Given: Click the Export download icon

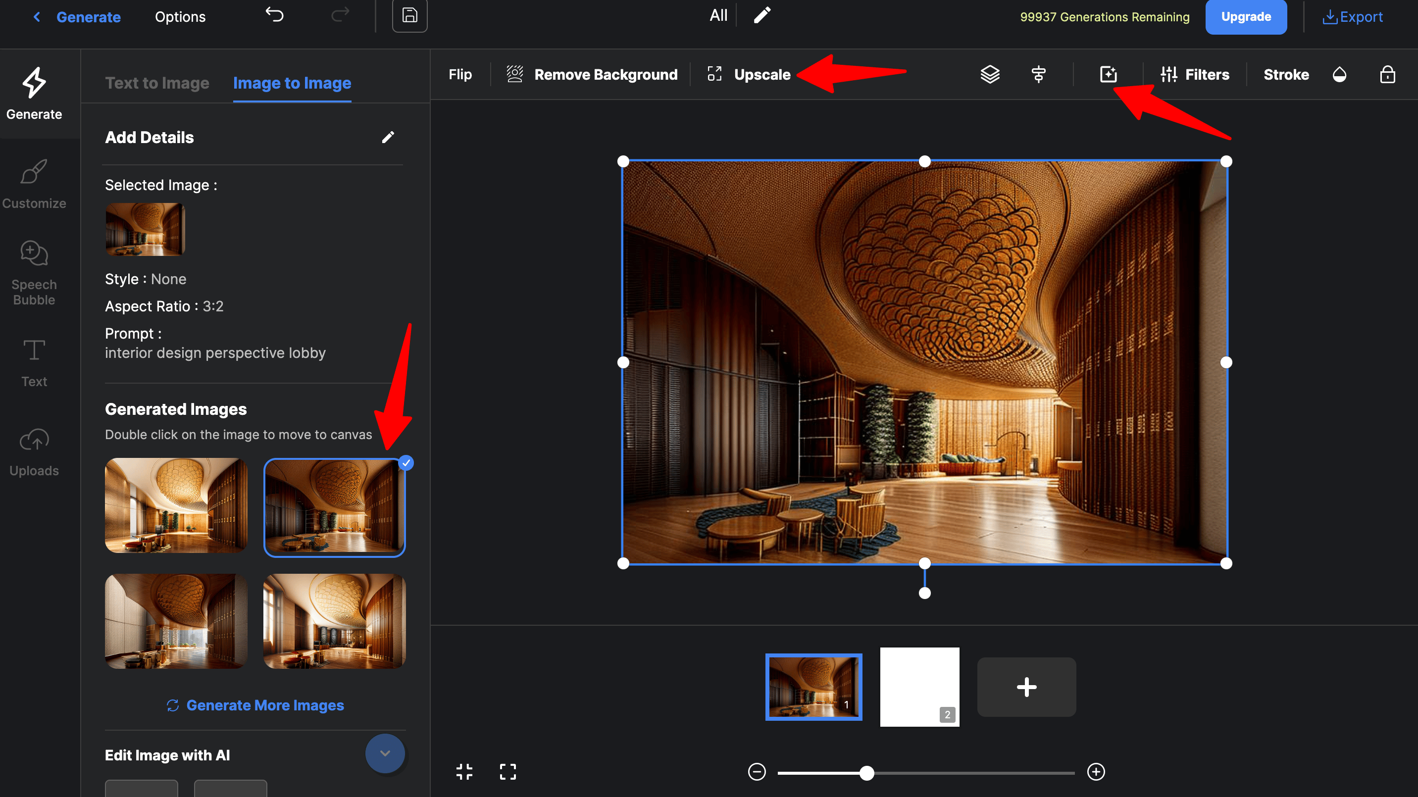Looking at the screenshot, I should pyautogui.click(x=1329, y=17).
